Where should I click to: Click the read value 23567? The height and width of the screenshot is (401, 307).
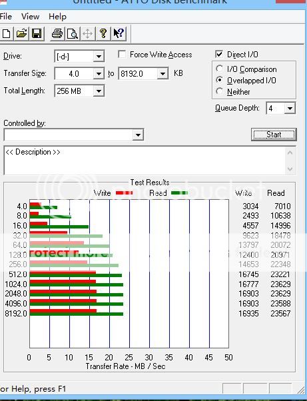click(x=280, y=314)
